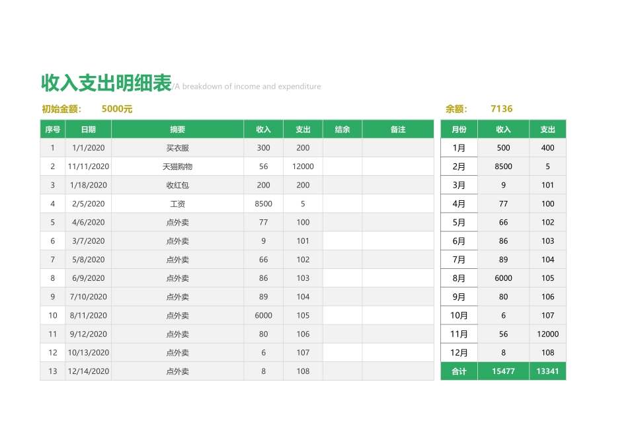Select the 结余 column header
This screenshot has height=444, width=628.
[x=341, y=129]
